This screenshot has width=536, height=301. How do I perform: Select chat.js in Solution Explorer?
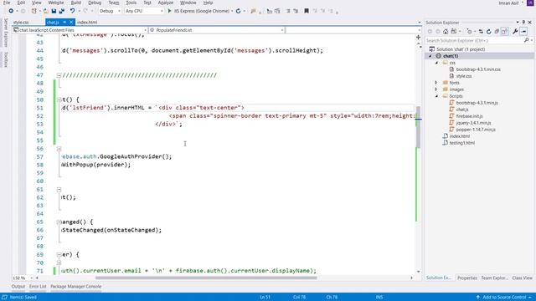462,110
